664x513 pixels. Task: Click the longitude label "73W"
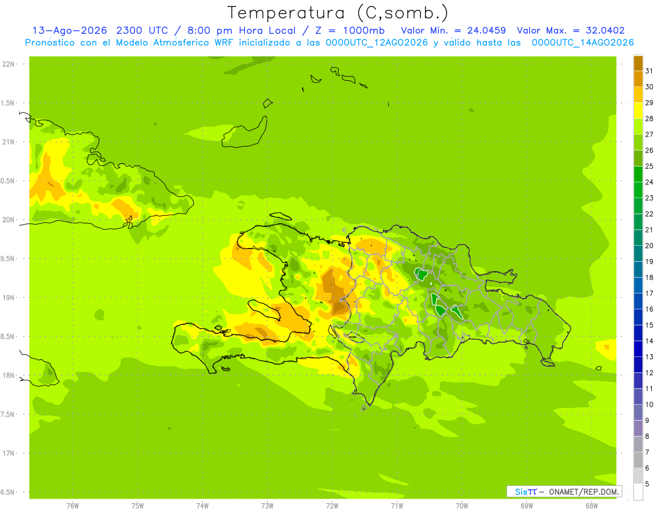click(267, 505)
